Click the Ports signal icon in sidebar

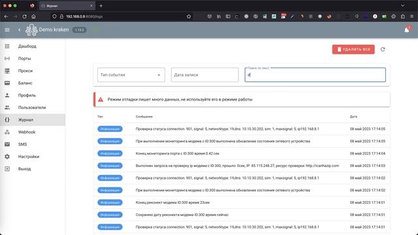coord(7,59)
